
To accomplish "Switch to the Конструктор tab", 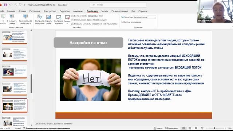I will (50, 11).
